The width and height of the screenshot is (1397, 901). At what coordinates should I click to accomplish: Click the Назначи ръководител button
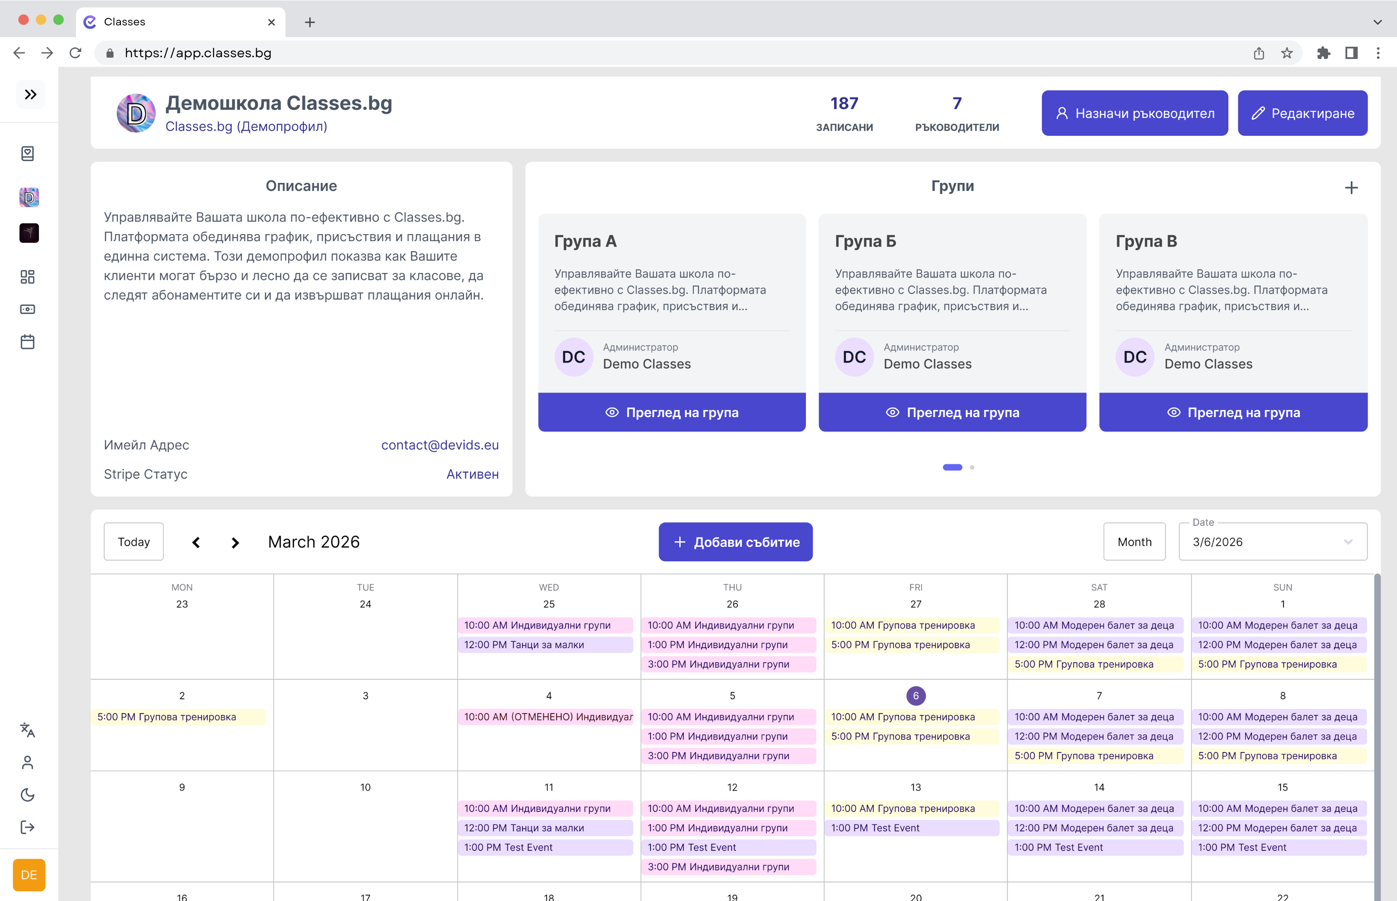(x=1135, y=113)
